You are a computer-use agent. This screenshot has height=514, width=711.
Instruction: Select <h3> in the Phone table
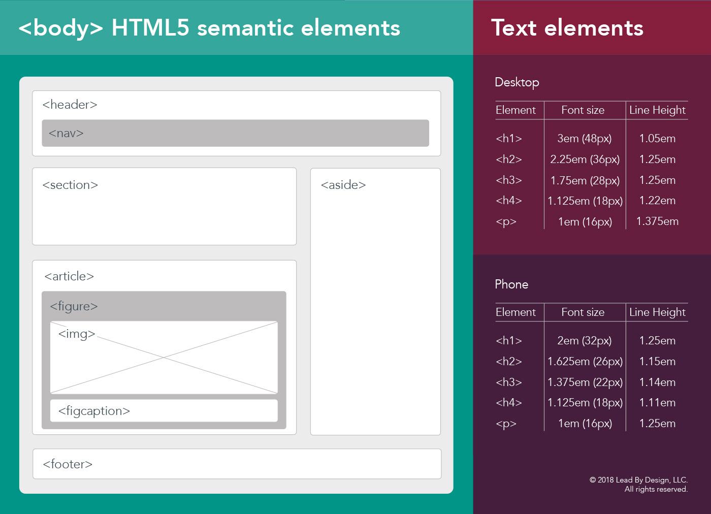[509, 382]
